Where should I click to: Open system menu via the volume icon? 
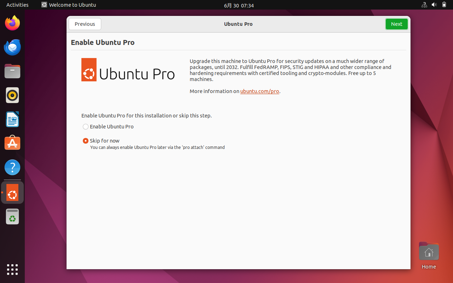coord(434,5)
